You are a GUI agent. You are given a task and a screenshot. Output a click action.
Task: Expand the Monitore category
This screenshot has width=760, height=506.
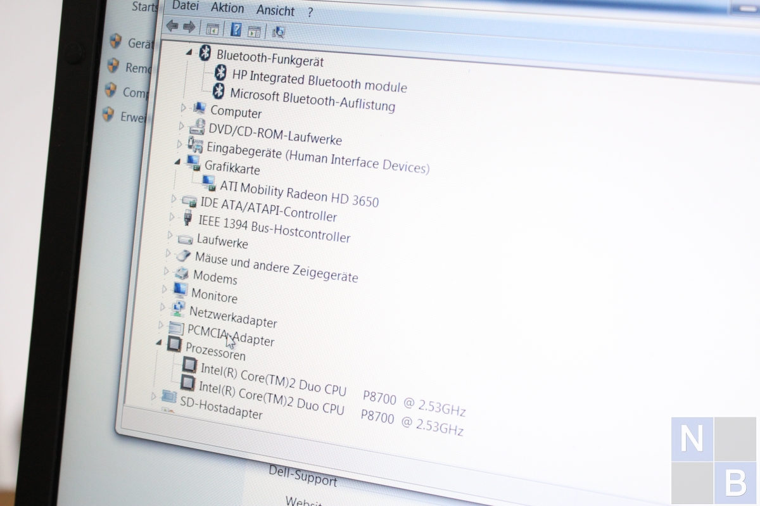(164, 289)
